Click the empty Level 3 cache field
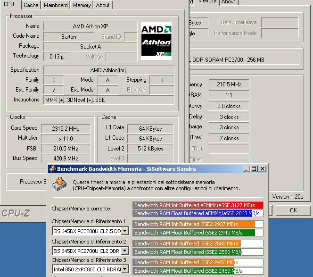The image size is (313, 277). click(x=150, y=159)
